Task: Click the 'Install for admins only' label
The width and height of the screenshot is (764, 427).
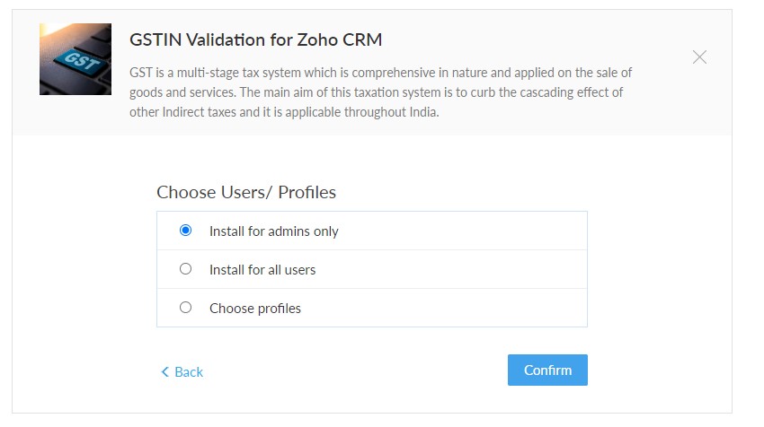Action: (x=273, y=231)
